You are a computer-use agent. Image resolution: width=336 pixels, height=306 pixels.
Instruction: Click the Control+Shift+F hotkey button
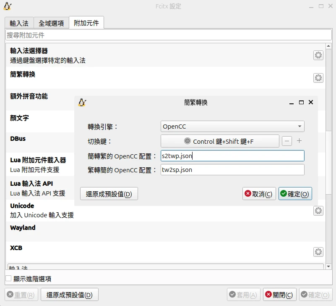220,141
